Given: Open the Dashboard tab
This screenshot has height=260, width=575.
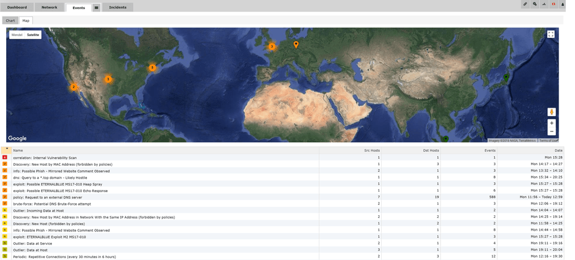Looking at the screenshot, I should point(17,7).
